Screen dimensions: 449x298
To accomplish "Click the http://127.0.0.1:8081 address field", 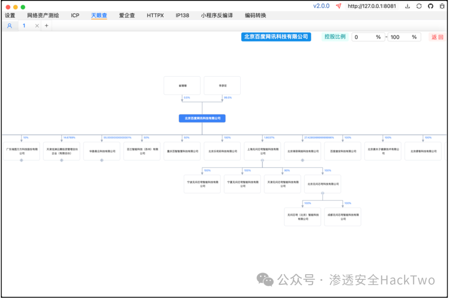I will 372,6.
